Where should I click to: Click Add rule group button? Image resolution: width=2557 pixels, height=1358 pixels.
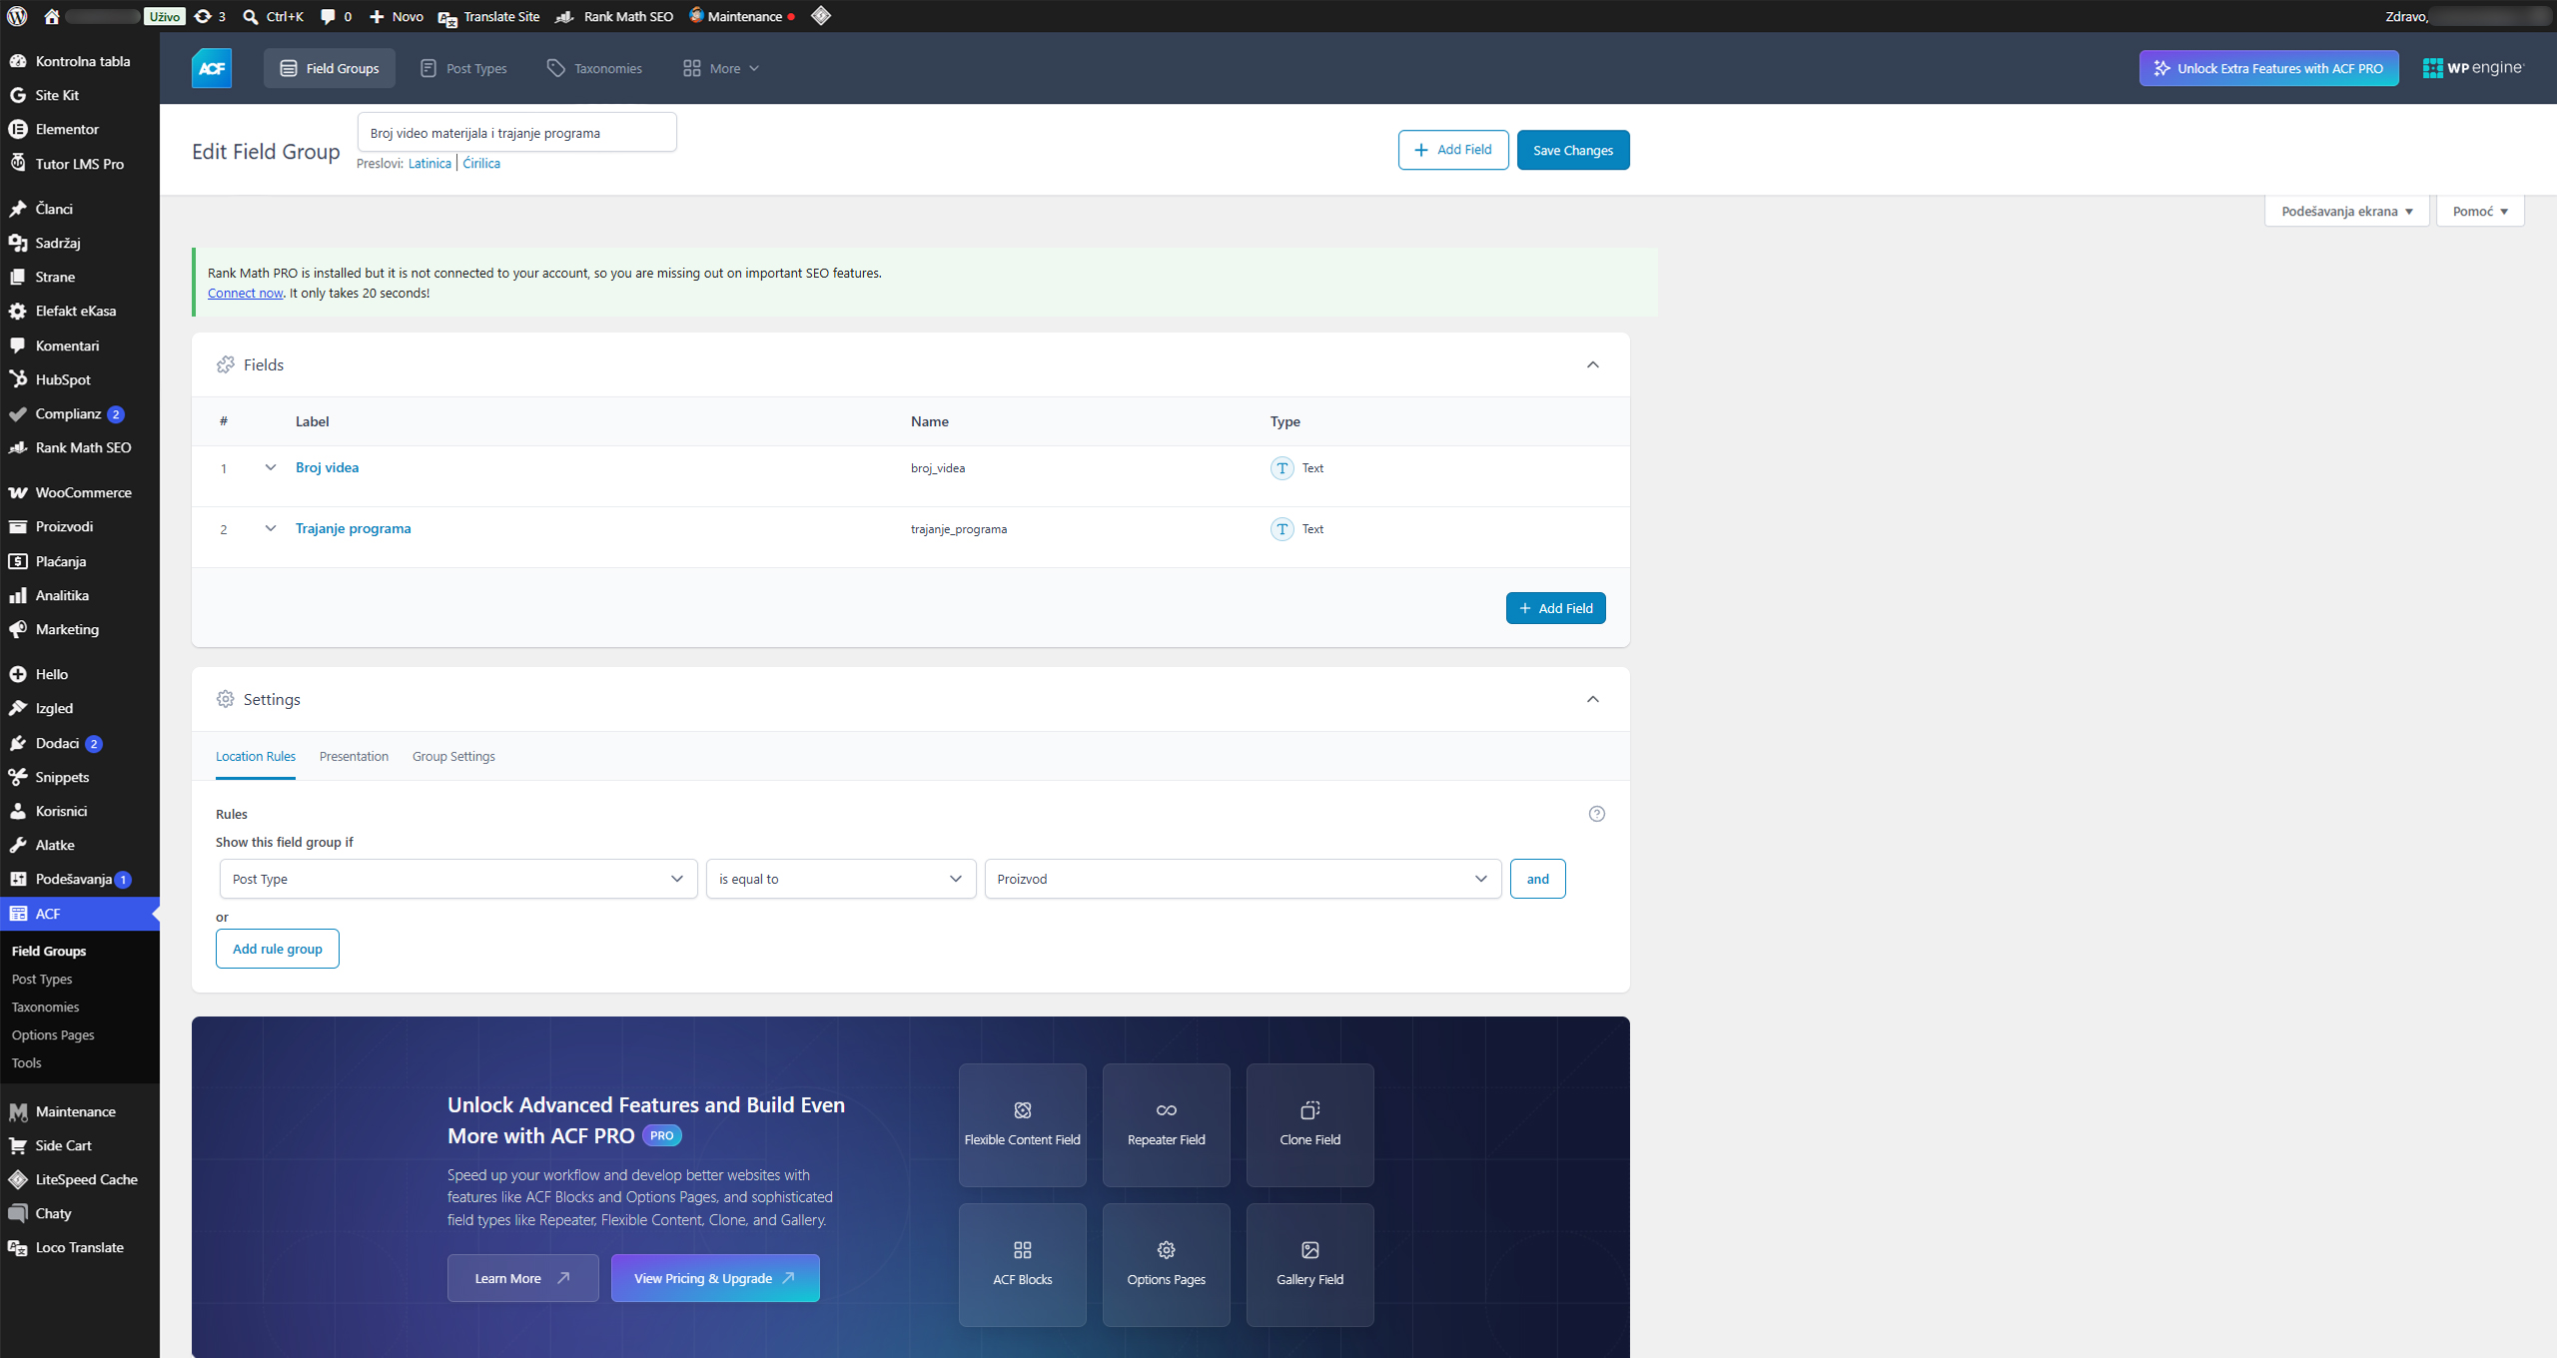pyautogui.click(x=278, y=949)
